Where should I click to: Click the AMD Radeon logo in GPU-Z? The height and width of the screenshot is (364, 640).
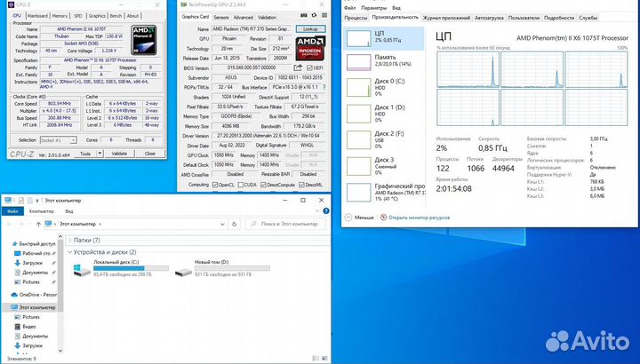click(x=310, y=48)
